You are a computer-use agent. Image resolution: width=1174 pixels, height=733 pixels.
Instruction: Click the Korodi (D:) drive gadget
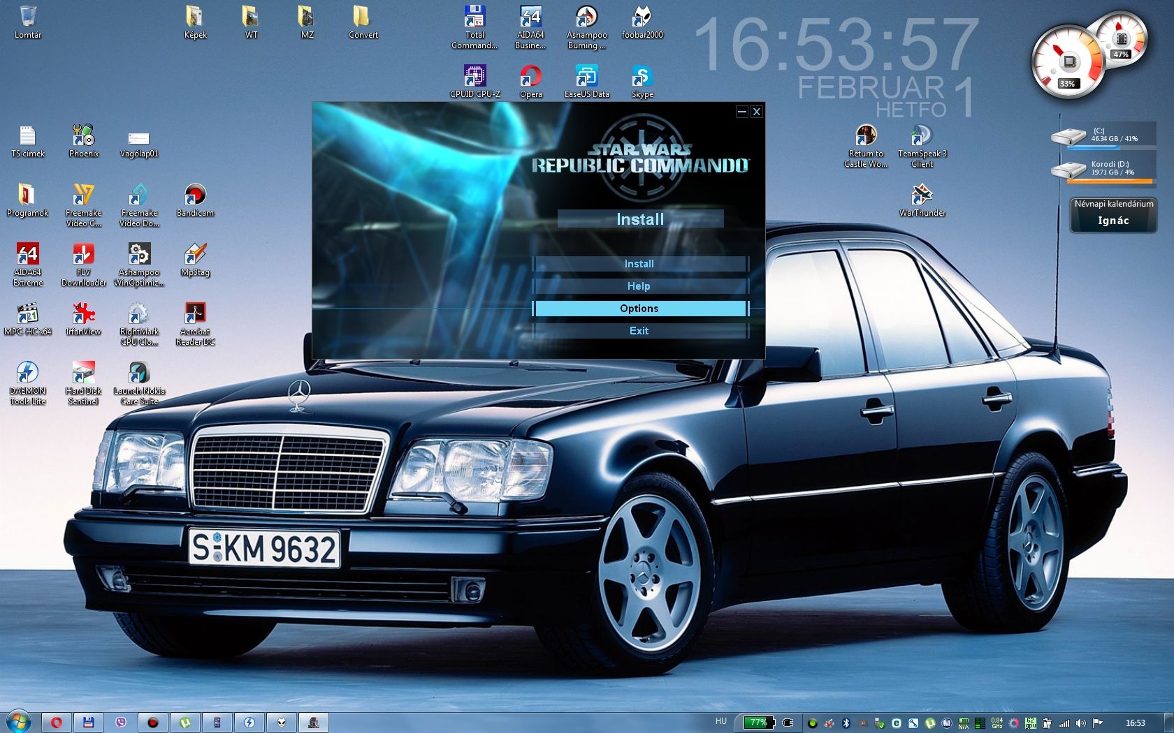point(1103,170)
